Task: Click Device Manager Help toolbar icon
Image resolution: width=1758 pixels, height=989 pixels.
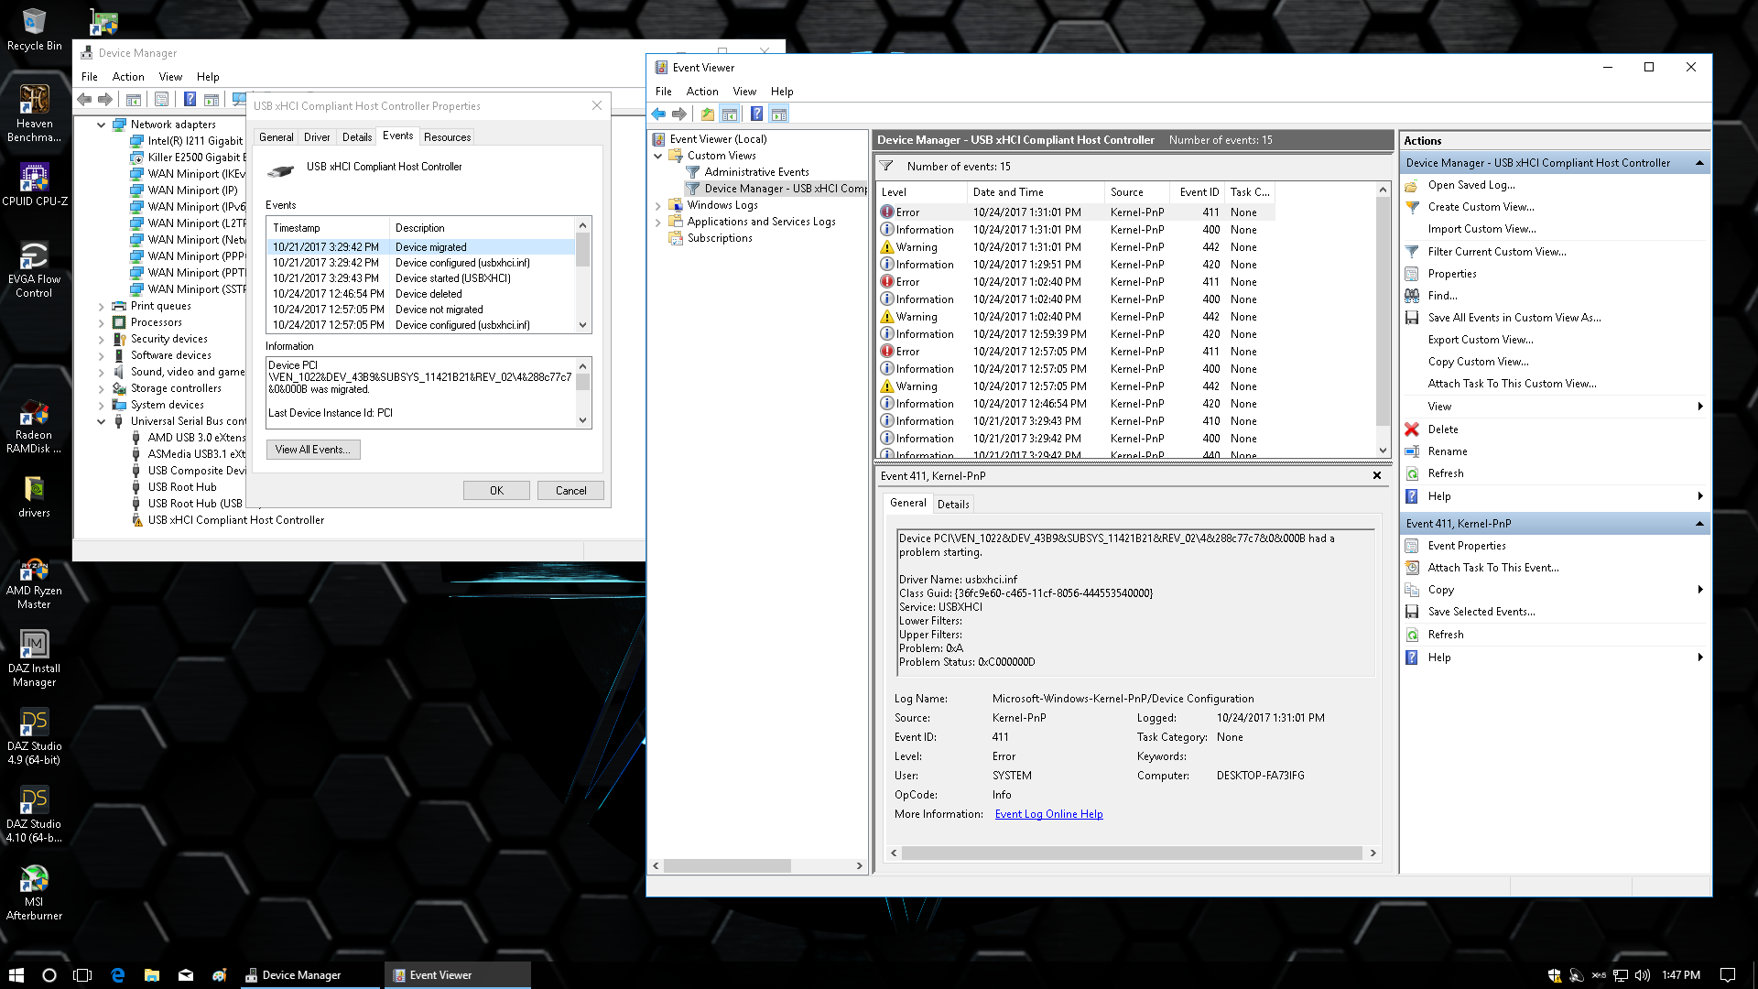Action: pyautogui.click(x=190, y=100)
